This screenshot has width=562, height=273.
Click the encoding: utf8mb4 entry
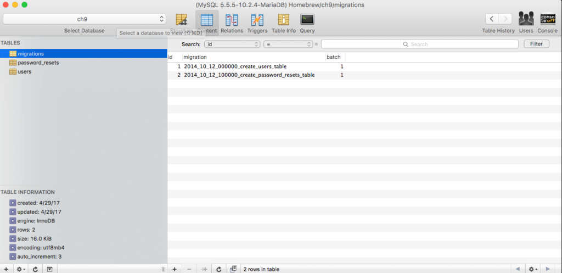[37, 248]
